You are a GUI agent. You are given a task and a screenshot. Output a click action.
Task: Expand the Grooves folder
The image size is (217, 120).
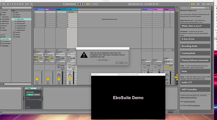[12, 32]
